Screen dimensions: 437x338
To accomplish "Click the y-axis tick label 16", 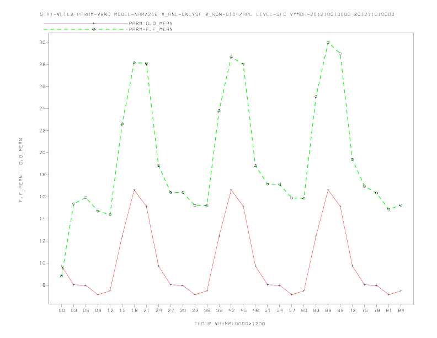I will (42, 197).
